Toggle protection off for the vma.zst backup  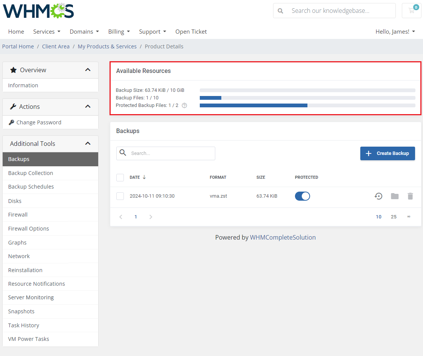[303, 196]
